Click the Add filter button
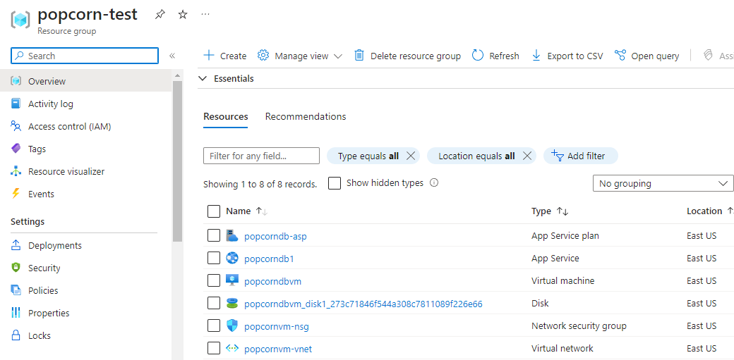This screenshot has height=360, width=734. point(580,156)
